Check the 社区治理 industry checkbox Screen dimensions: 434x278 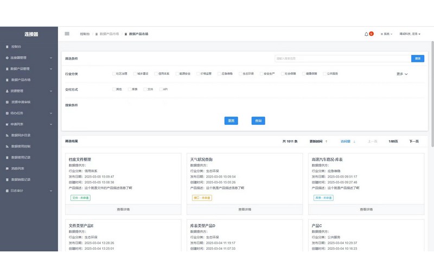pos(113,73)
